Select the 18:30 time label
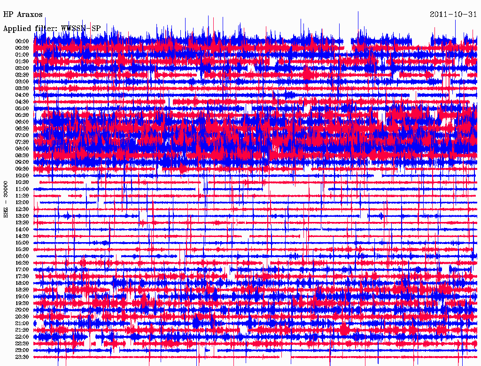The image size is (481, 366). pos(22,290)
